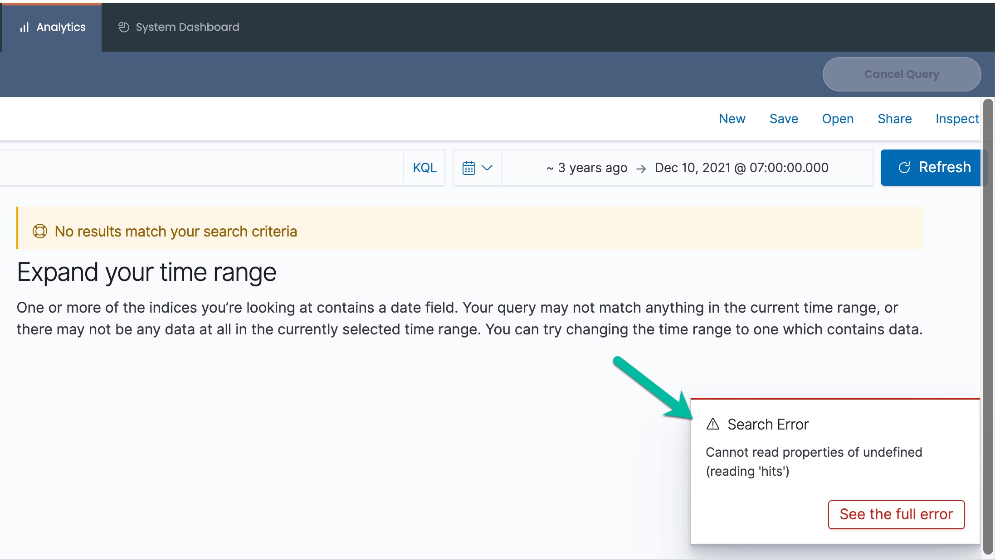Click the Cancel Query button
This screenshot has height=560, width=995.
click(902, 74)
